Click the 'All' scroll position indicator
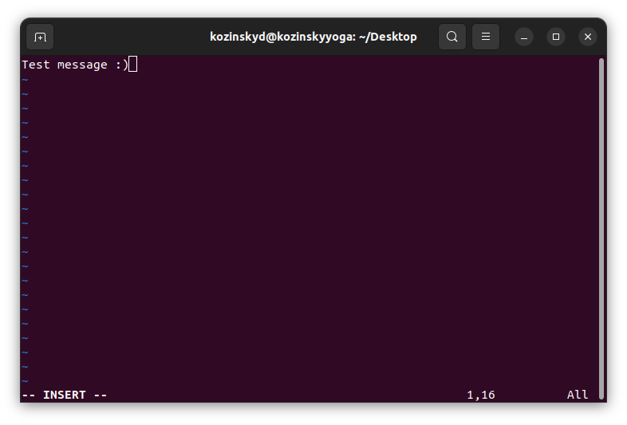627x425 pixels. 578,395
